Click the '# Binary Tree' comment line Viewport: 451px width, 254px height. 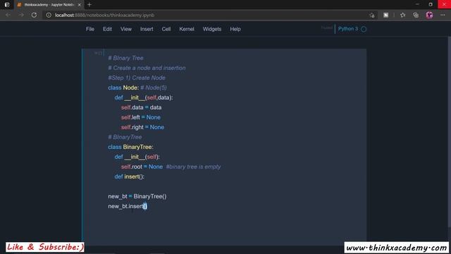pos(125,58)
